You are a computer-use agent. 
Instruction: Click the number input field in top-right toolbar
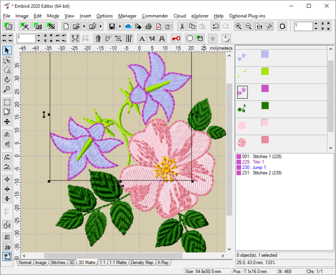click(x=303, y=26)
